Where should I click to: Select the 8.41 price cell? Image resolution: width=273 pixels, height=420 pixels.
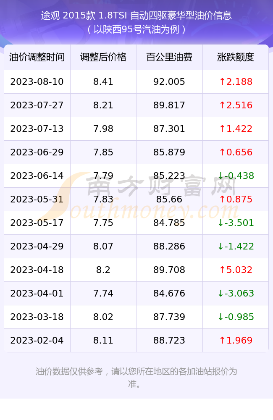(103, 82)
